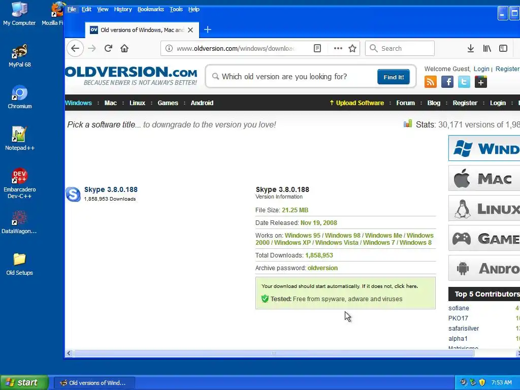Open the Forum nav link

tap(405, 103)
